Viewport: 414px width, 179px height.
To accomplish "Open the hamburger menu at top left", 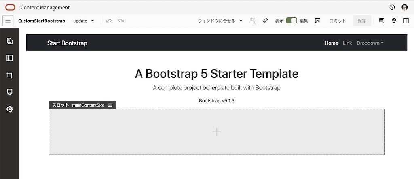I will [x=8, y=21].
